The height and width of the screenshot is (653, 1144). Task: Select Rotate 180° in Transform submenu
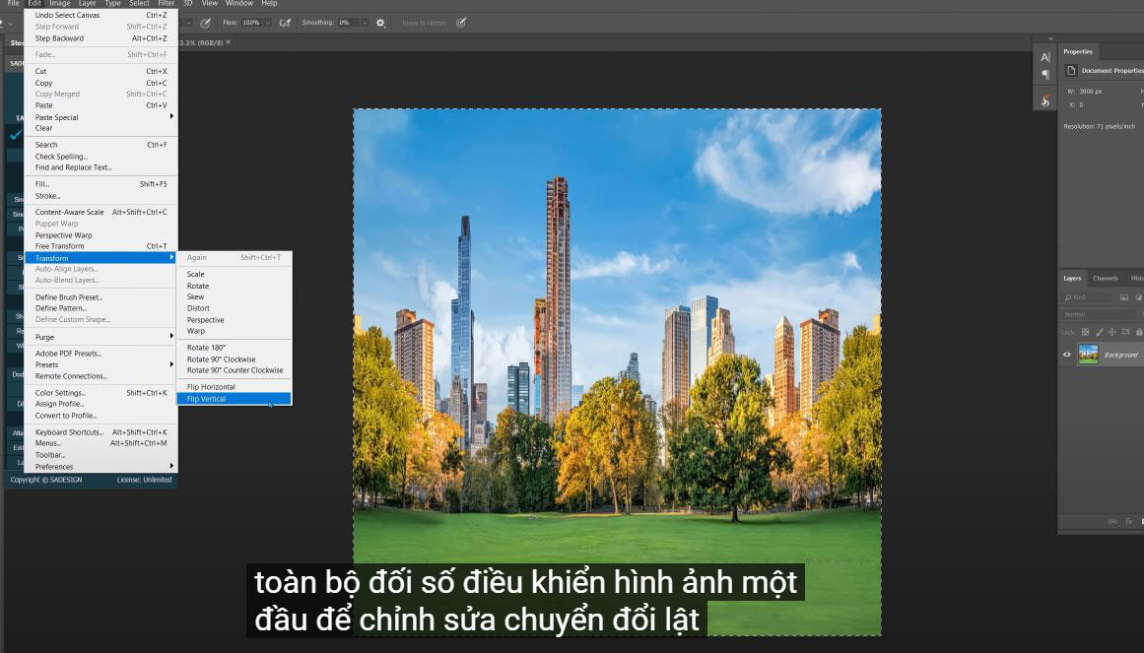pos(207,348)
